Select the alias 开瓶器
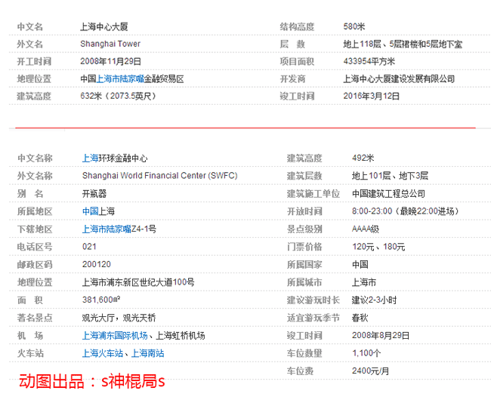The width and height of the screenshot is (491, 406). (x=94, y=194)
